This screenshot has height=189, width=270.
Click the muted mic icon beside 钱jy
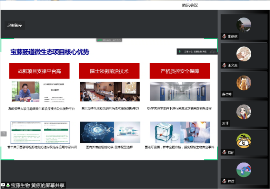coord(224,152)
